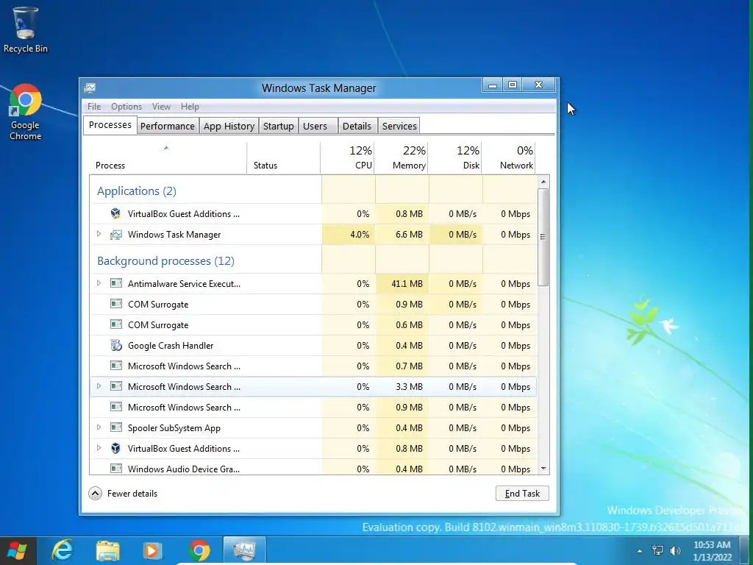753x565 pixels.
Task: Open the Recycle Bin desktop icon
Action: [25, 29]
